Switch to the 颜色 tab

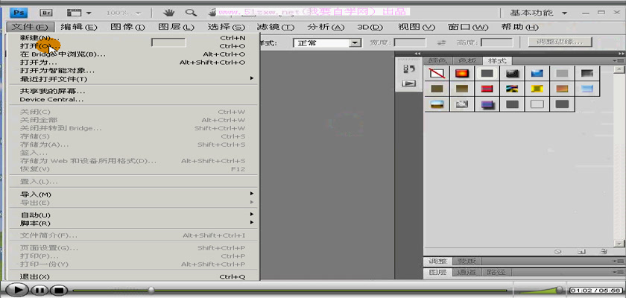[437, 60]
